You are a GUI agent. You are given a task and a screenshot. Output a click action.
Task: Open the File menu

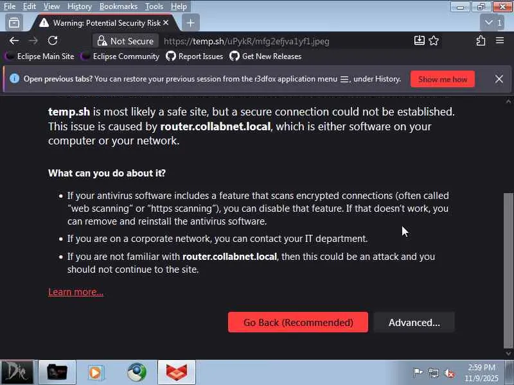[x=10, y=6]
